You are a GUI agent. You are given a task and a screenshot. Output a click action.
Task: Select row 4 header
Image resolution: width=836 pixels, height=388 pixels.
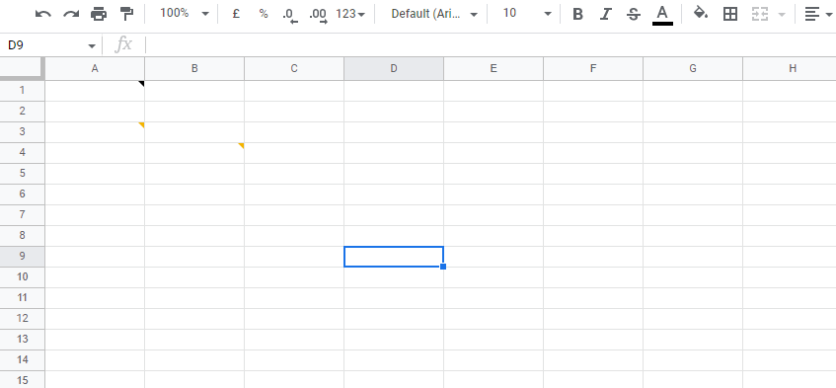coord(23,153)
